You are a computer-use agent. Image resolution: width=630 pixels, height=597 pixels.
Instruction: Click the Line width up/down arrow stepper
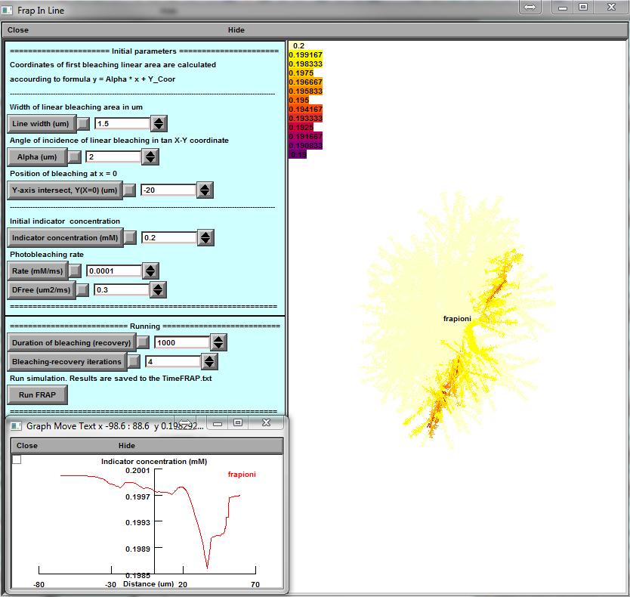pos(159,123)
